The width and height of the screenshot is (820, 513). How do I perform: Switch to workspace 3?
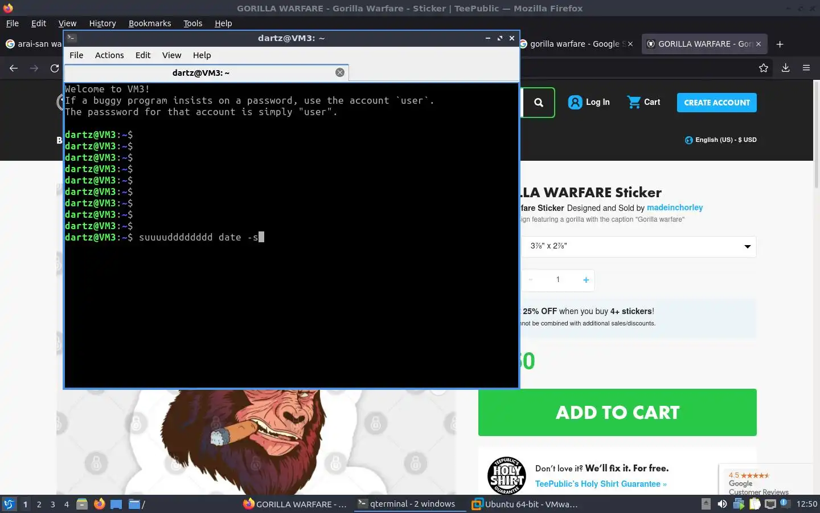(x=53, y=504)
